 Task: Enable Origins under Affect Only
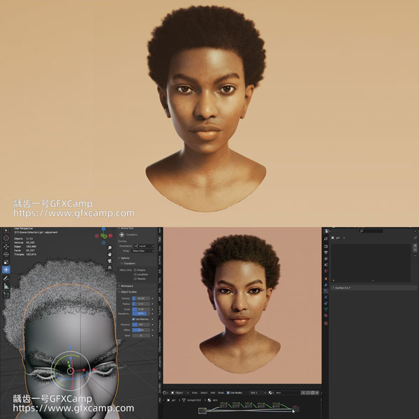(135, 269)
